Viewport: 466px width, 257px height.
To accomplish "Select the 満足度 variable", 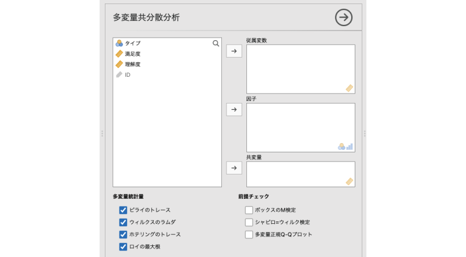I will tap(132, 54).
